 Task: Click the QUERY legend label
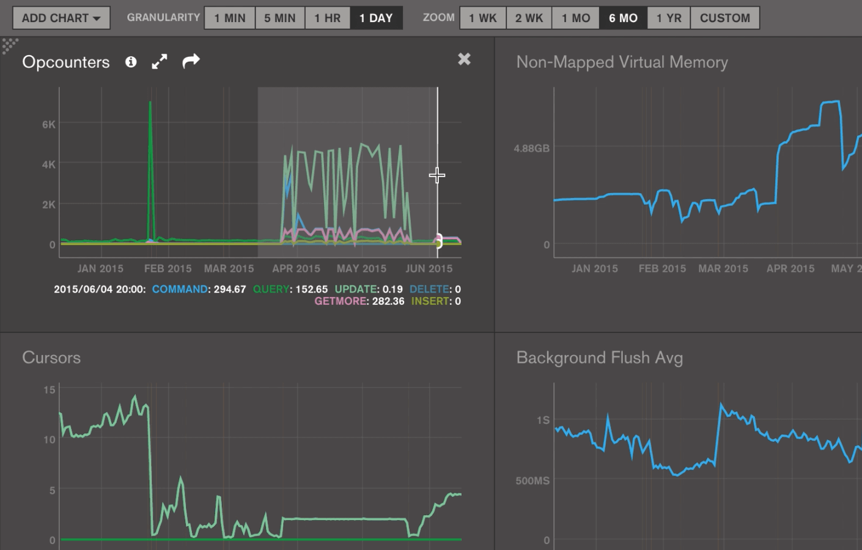(x=271, y=289)
